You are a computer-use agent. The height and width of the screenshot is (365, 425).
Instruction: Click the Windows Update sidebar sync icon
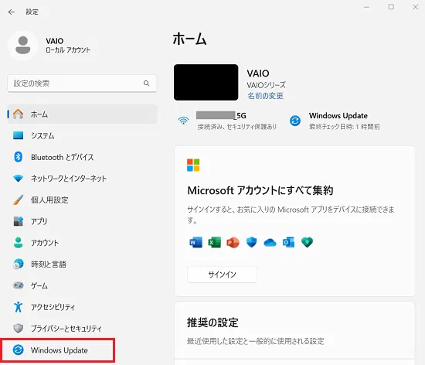point(19,350)
